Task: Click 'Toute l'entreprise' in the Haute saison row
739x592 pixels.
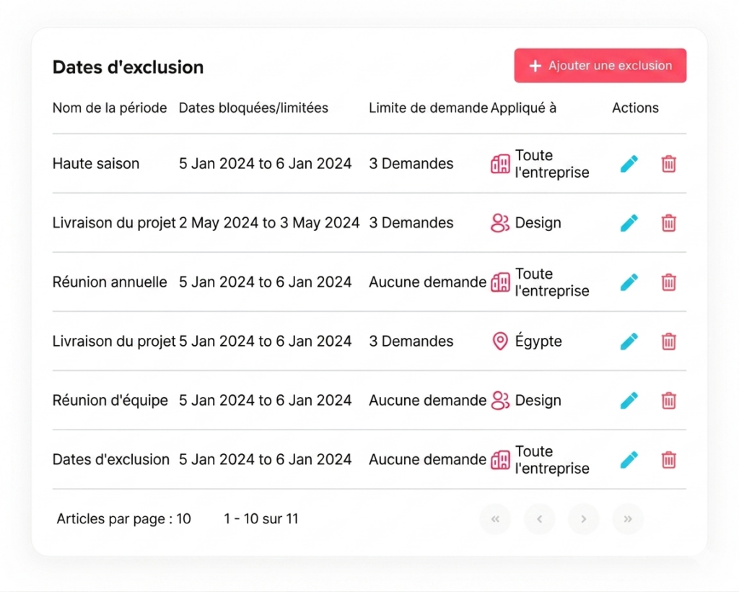Action: pyautogui.click(x=552, y=164)
